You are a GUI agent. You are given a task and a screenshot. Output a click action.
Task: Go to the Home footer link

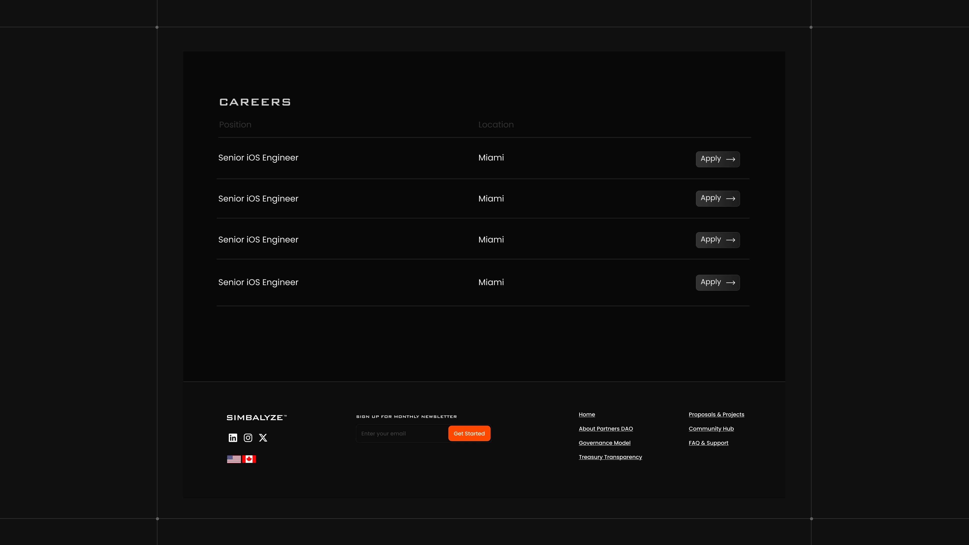pyautogui.click(x=586, y=415)
